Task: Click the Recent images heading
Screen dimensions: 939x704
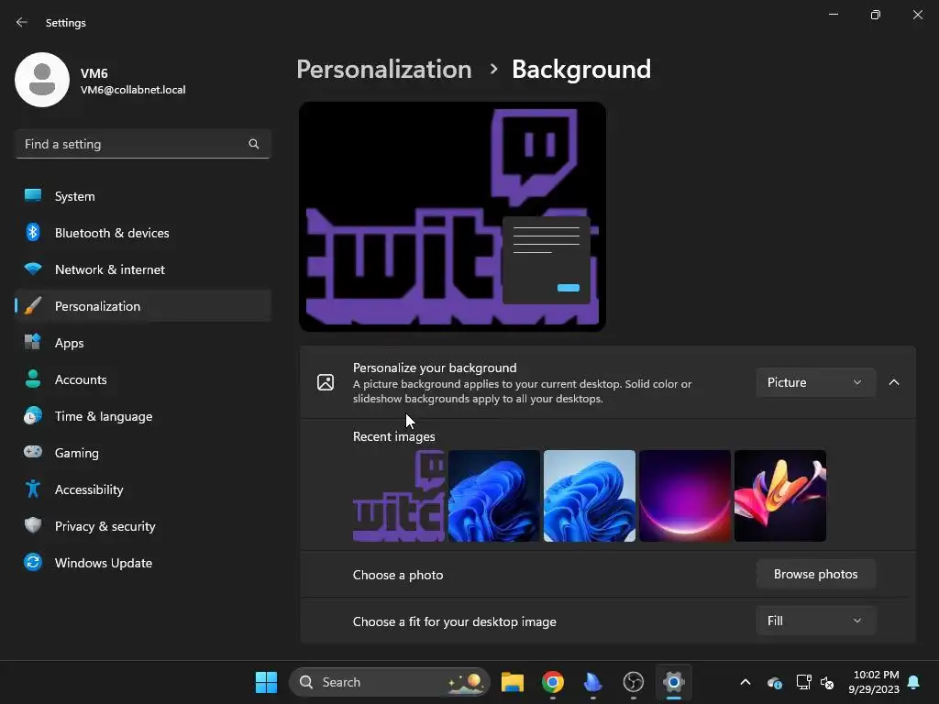Action: click(394, 436)
